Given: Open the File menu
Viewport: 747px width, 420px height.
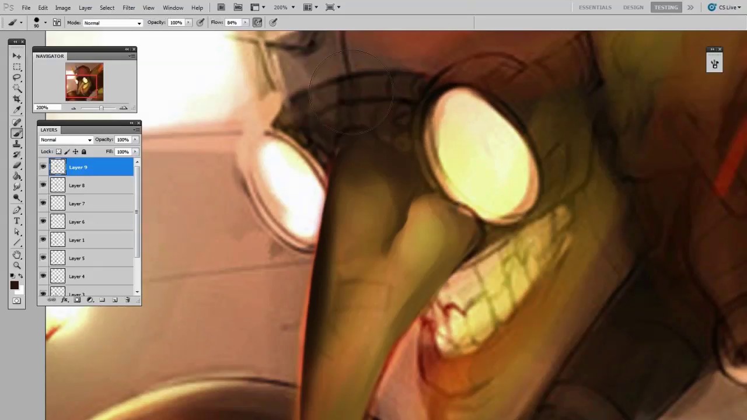Looking at the screenshot, I should (26, 8).
